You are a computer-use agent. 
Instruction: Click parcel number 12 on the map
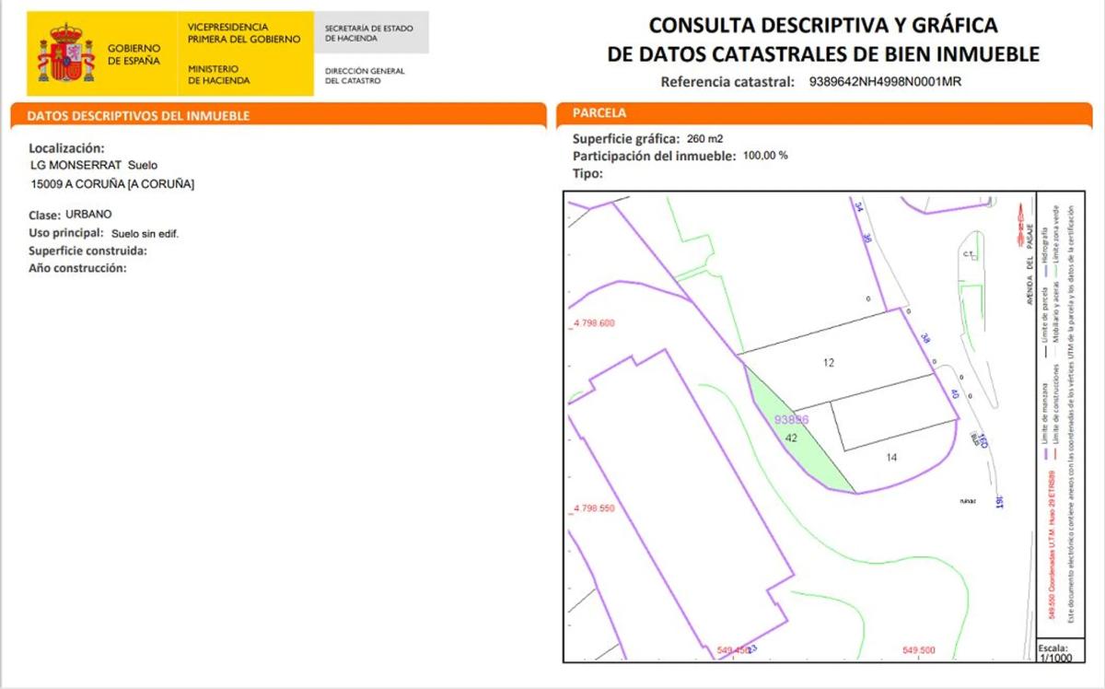[829, 363]
